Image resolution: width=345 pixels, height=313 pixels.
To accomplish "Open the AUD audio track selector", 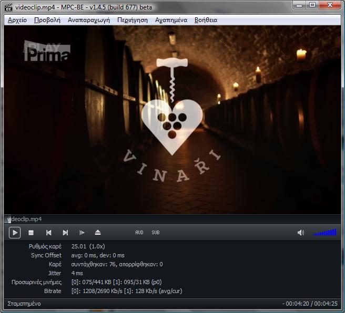I will (x=139, y=233).
